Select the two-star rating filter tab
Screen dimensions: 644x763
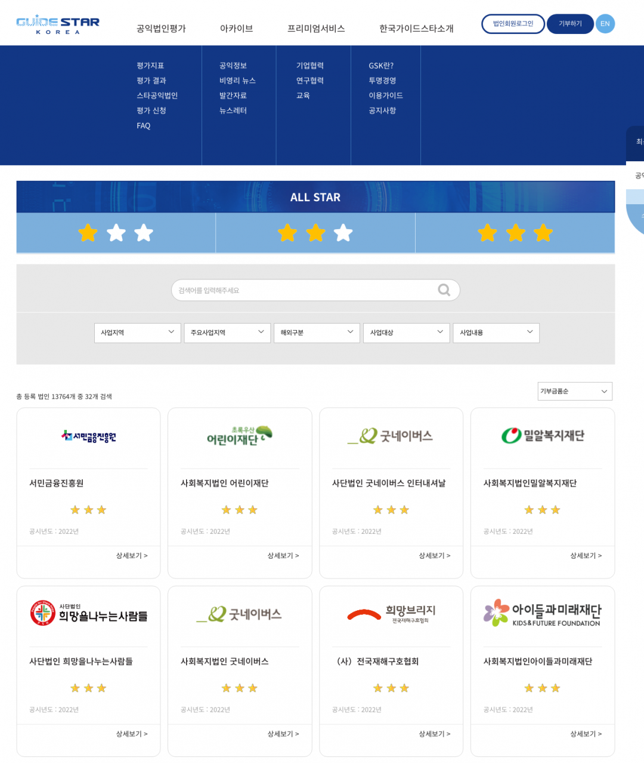click(x=315, y=233)
